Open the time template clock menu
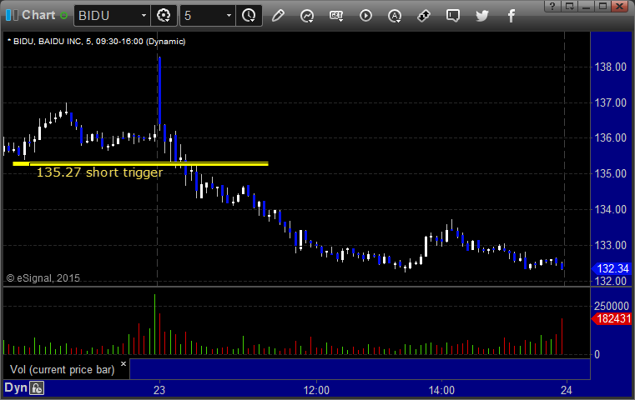Screen dimensions: 635x400 [249, 16]
